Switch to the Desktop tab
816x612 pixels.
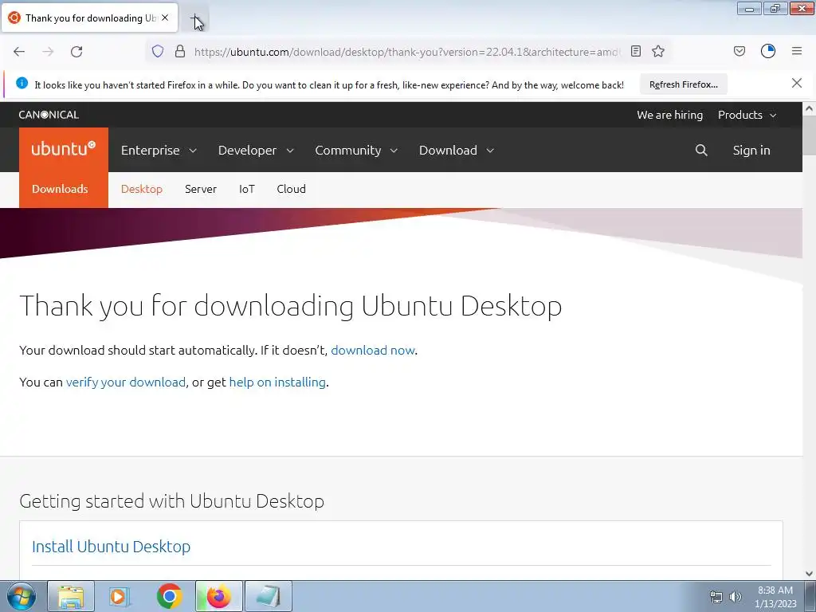(142, 189)
